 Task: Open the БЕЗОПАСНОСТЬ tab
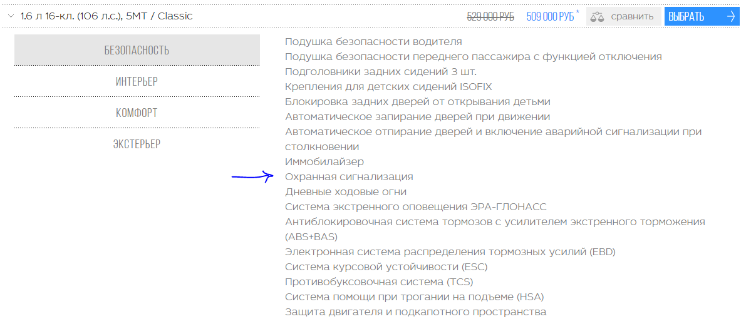point(137,50)
